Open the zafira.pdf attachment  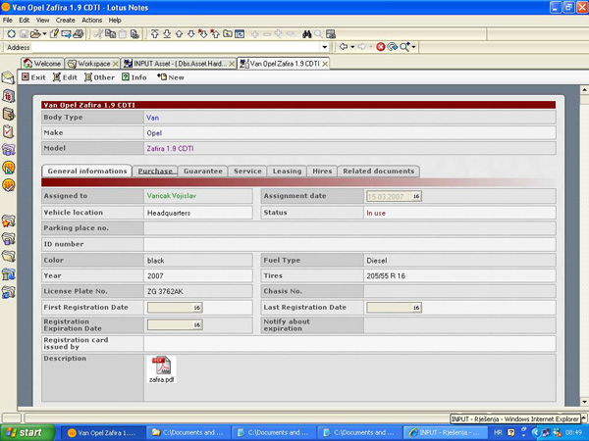click(x=162, y=369)
